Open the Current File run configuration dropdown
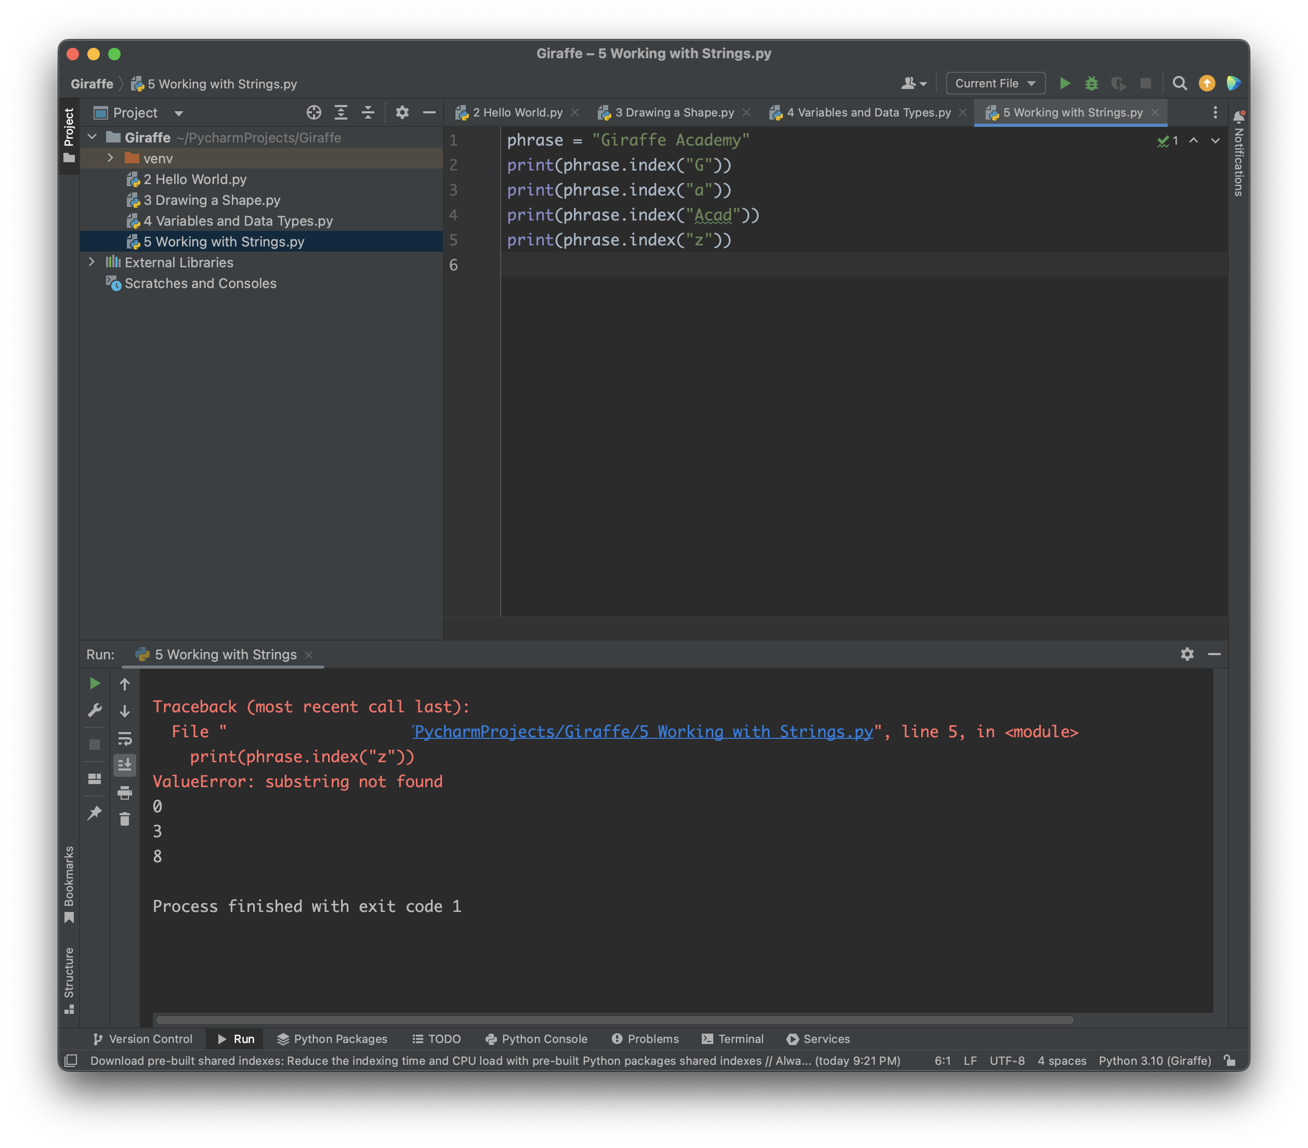This screenshot has height=1148, width=1308. 995,83
